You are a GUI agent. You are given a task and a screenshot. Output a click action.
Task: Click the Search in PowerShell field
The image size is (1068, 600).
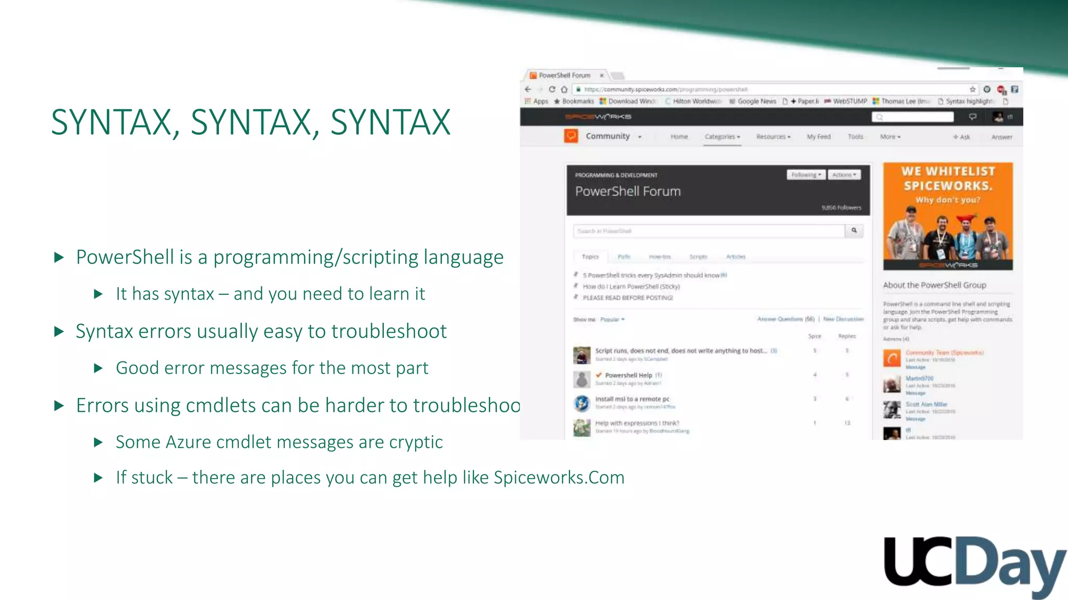[709, 231]
